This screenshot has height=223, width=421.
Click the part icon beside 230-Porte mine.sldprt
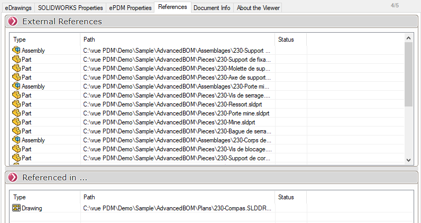[16, 113]
